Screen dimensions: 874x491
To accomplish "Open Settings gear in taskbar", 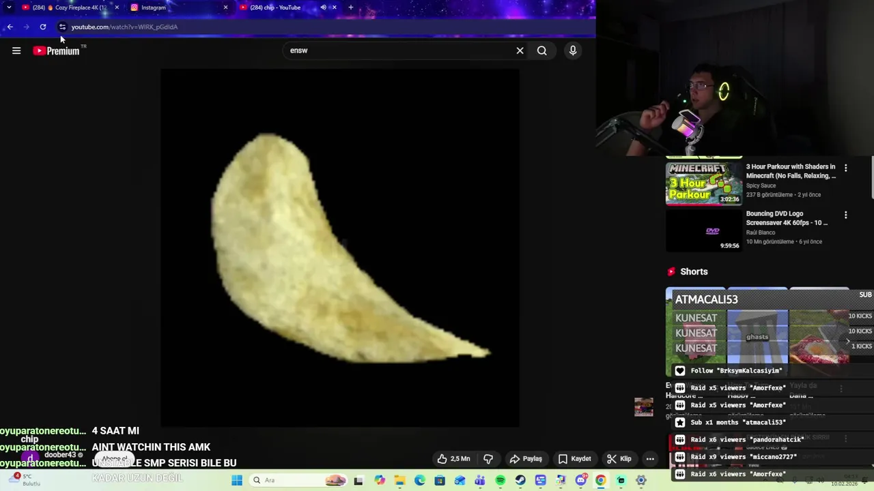I will (x=640, y=480).
